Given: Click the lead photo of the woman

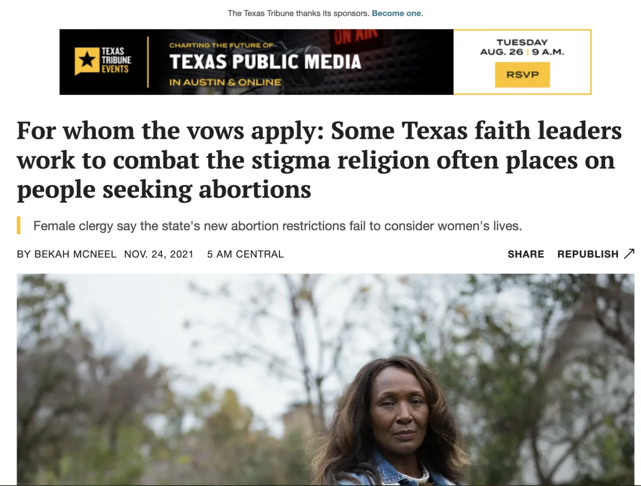Looking at the screenshot, I should pyautogui.click(x=326, y=379).
